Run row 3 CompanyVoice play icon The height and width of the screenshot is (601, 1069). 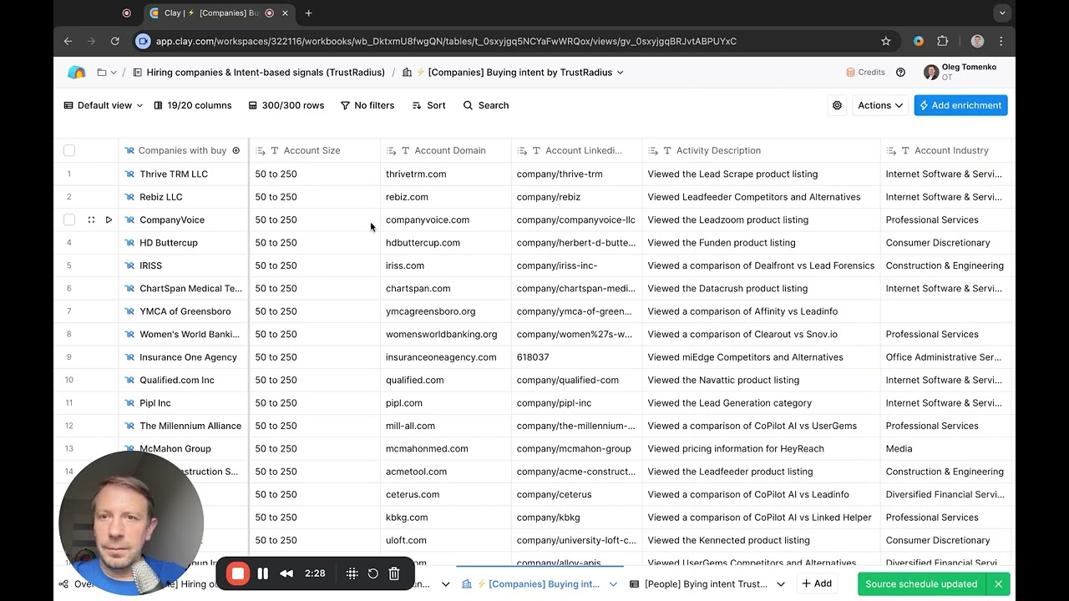tap(109, 220)
